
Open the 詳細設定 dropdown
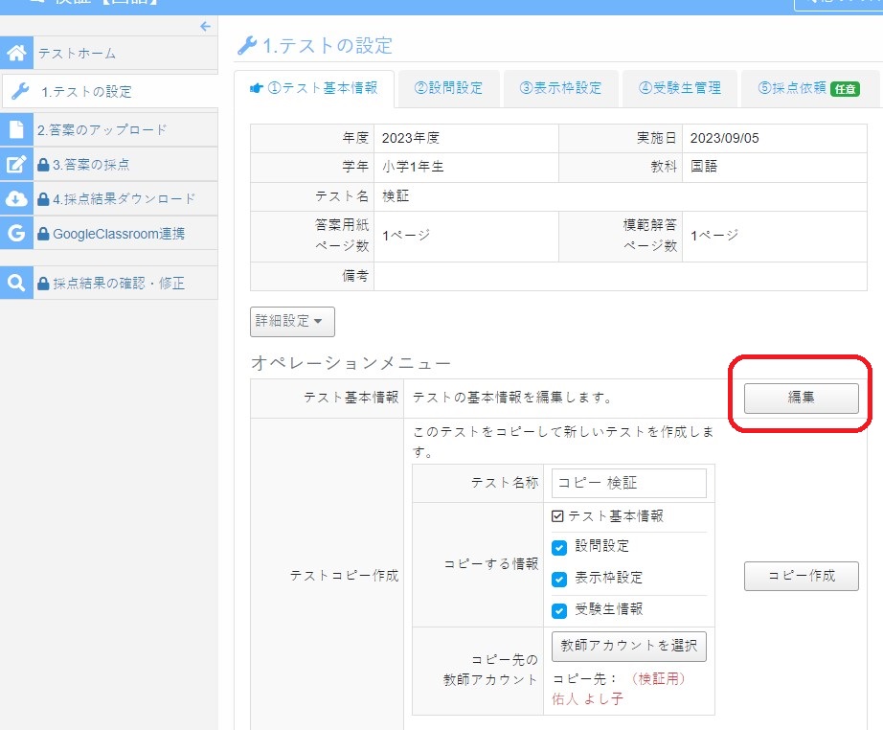pos(291,321)
